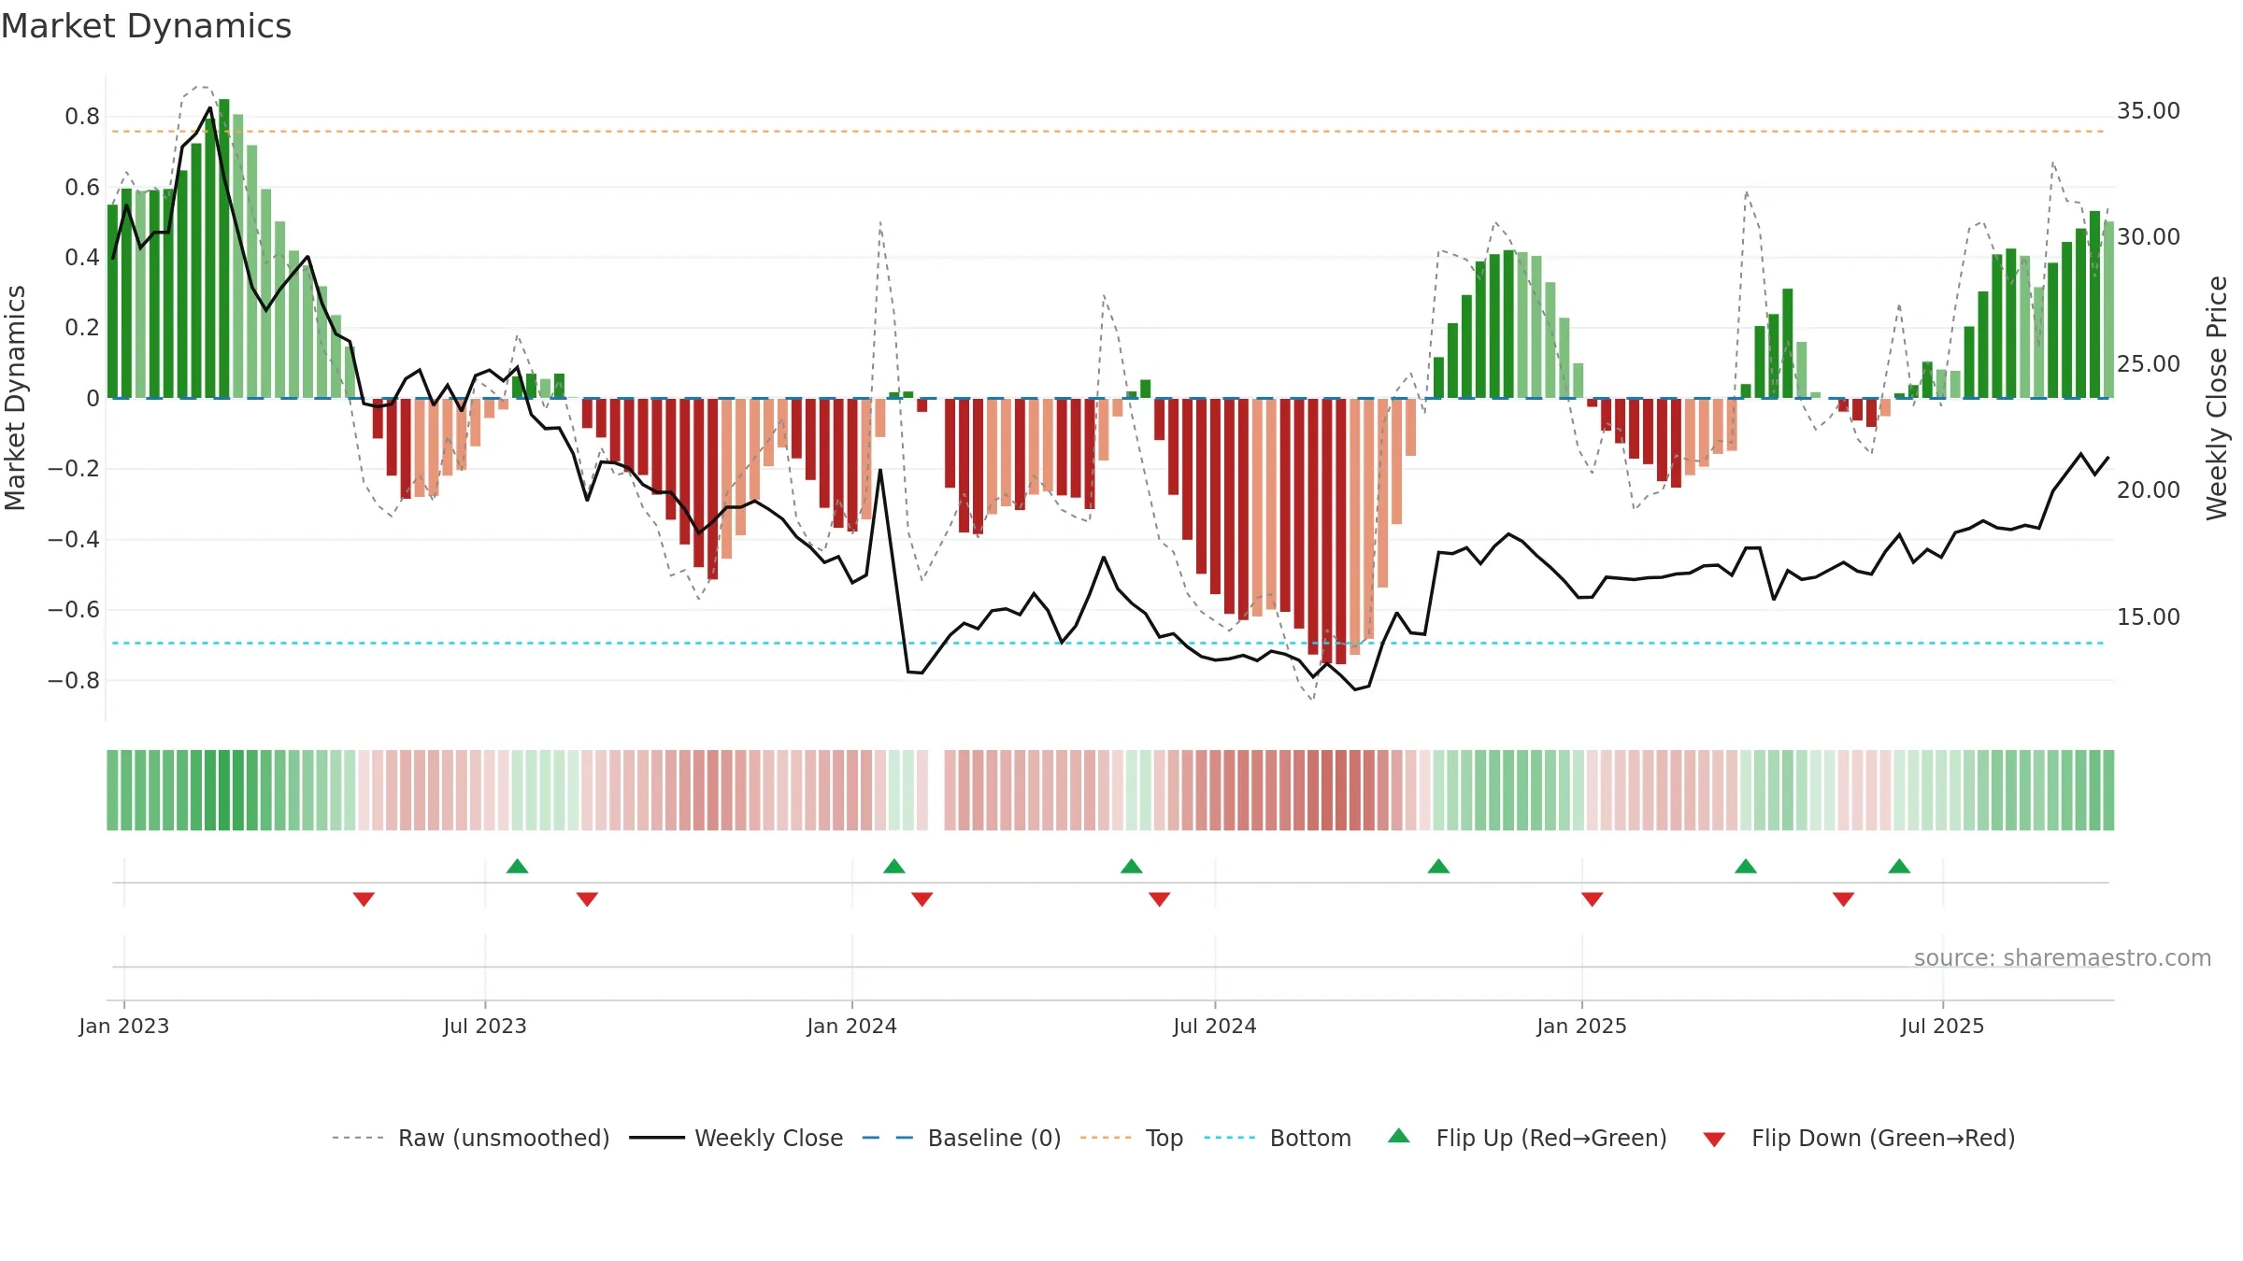Click the flip-up marker just after Jan 2024

tap(894, 866)
